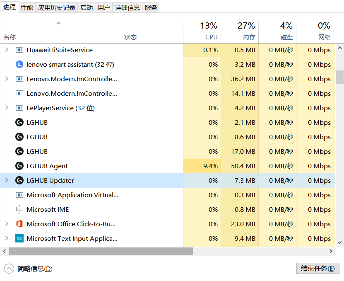Screen dimensions: 344x281
Task: Click the Microsoft Office Click-to-Run icon
Action: point(19,224)
